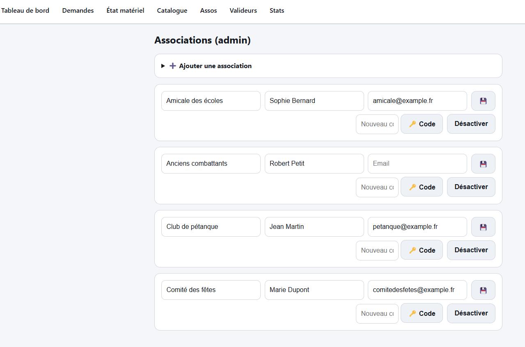Désactiver the Comité des fêtes association
The image size is (525, 347).
click(x=471, y=313)
